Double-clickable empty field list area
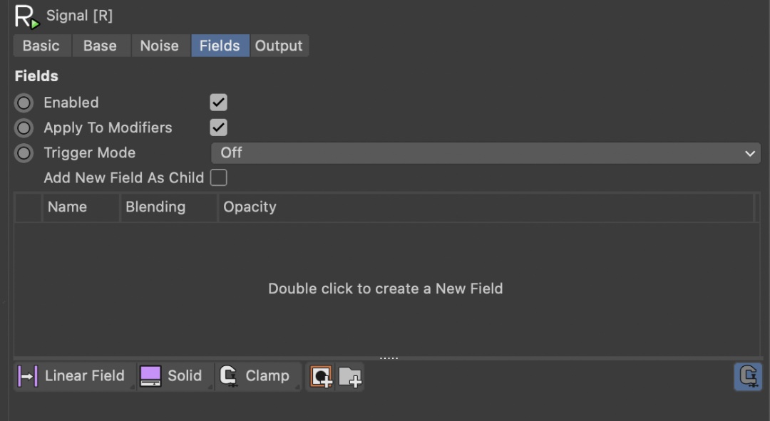The image size is (770, 421). [x=385, y=289]
